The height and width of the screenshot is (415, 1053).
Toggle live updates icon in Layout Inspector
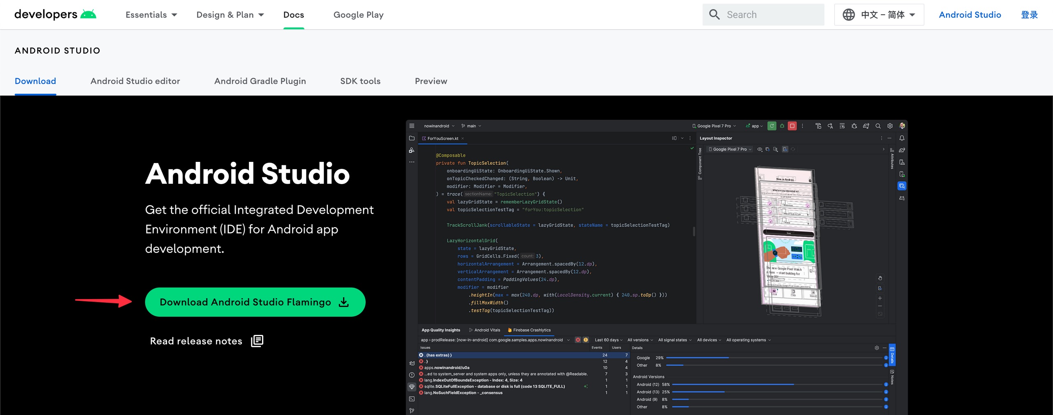[785, 150]
